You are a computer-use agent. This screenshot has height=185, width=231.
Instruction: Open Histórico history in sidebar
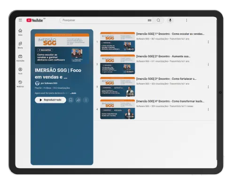[20, 84]
